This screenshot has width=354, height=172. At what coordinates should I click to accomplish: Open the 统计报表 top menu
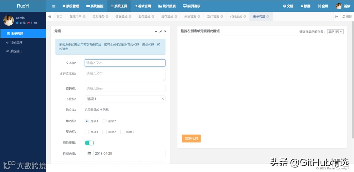point(167,6)
